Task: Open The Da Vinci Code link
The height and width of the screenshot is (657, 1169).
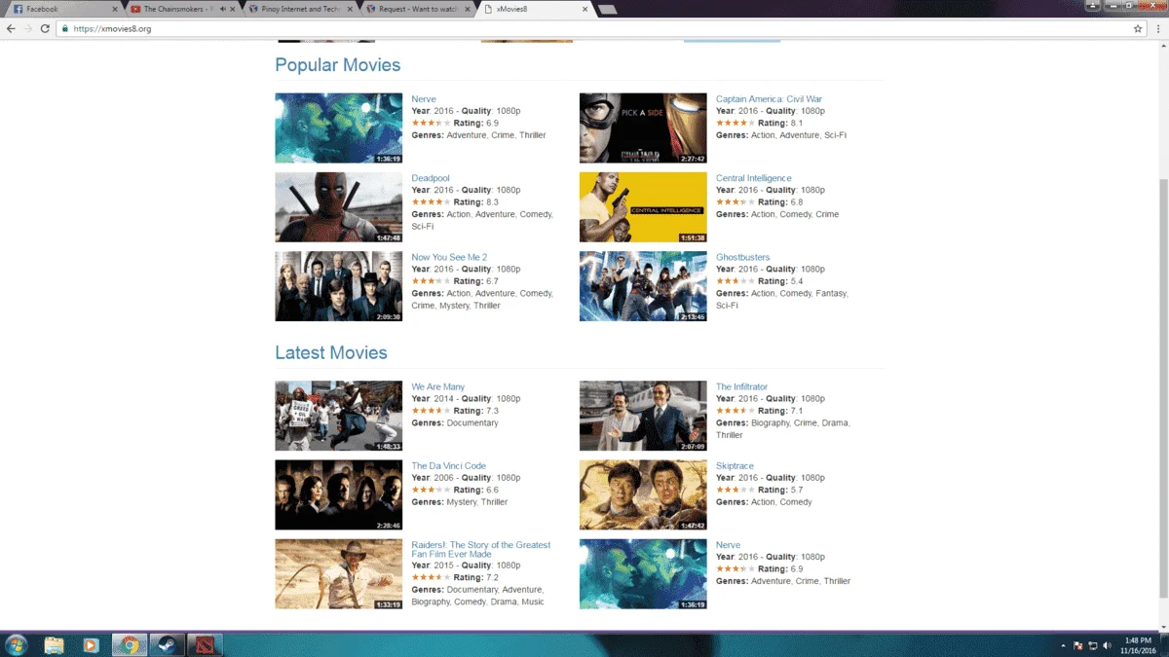Action: click(x=449, y=465)
